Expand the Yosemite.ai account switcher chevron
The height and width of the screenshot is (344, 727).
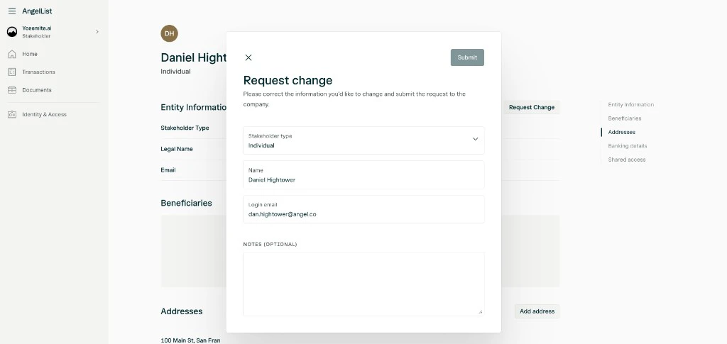(x=97, y=31)
